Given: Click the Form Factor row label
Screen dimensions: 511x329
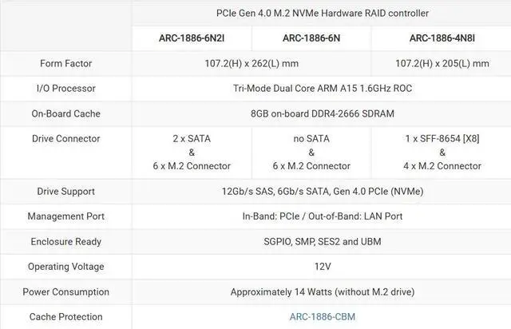Looking at the screenshot, I should point(65,63).
